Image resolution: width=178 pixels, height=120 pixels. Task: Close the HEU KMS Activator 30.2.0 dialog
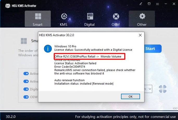coord(140,35)
